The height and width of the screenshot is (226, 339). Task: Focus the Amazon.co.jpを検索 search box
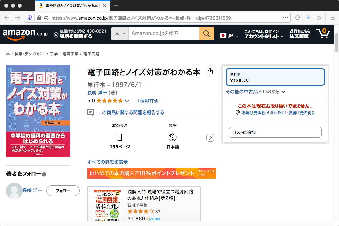tap(164, 34)
